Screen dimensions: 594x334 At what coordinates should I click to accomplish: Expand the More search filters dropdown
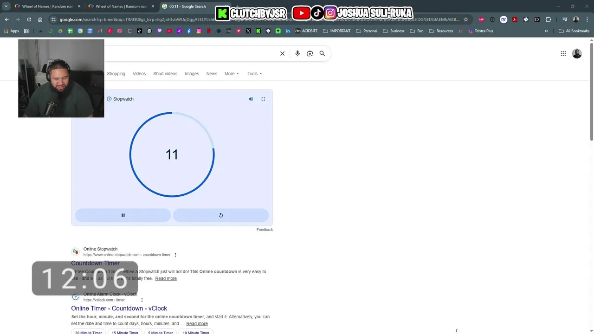pos(232,74)
